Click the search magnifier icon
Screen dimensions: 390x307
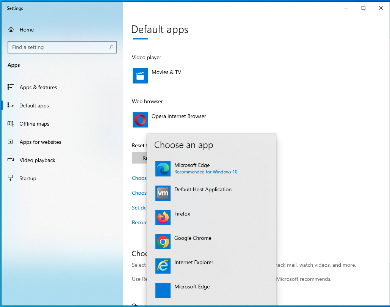pos(111,47)
